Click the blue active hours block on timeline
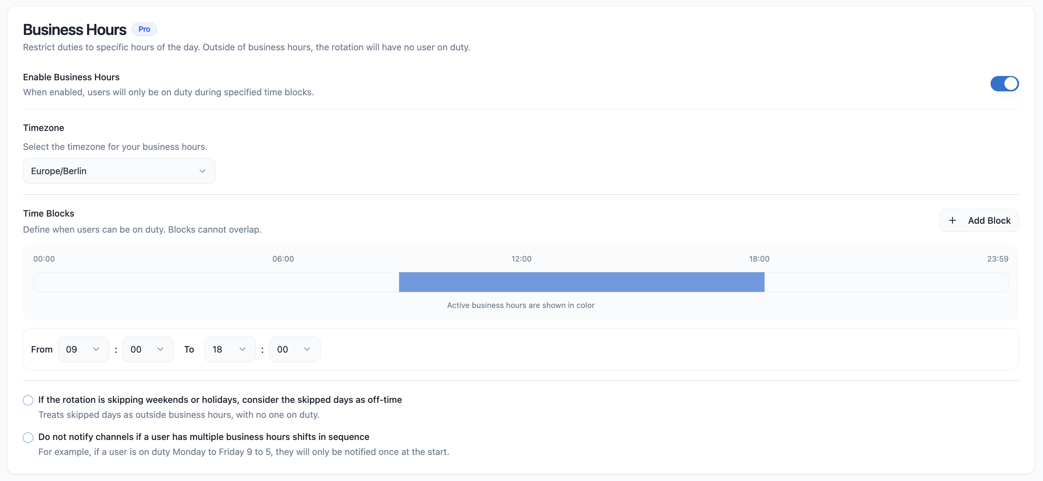Screen dimensions: 1043x481 tap(581, 282)
